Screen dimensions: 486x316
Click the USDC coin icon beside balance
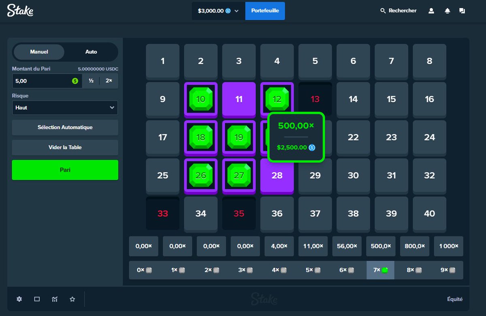click(228, 11)
